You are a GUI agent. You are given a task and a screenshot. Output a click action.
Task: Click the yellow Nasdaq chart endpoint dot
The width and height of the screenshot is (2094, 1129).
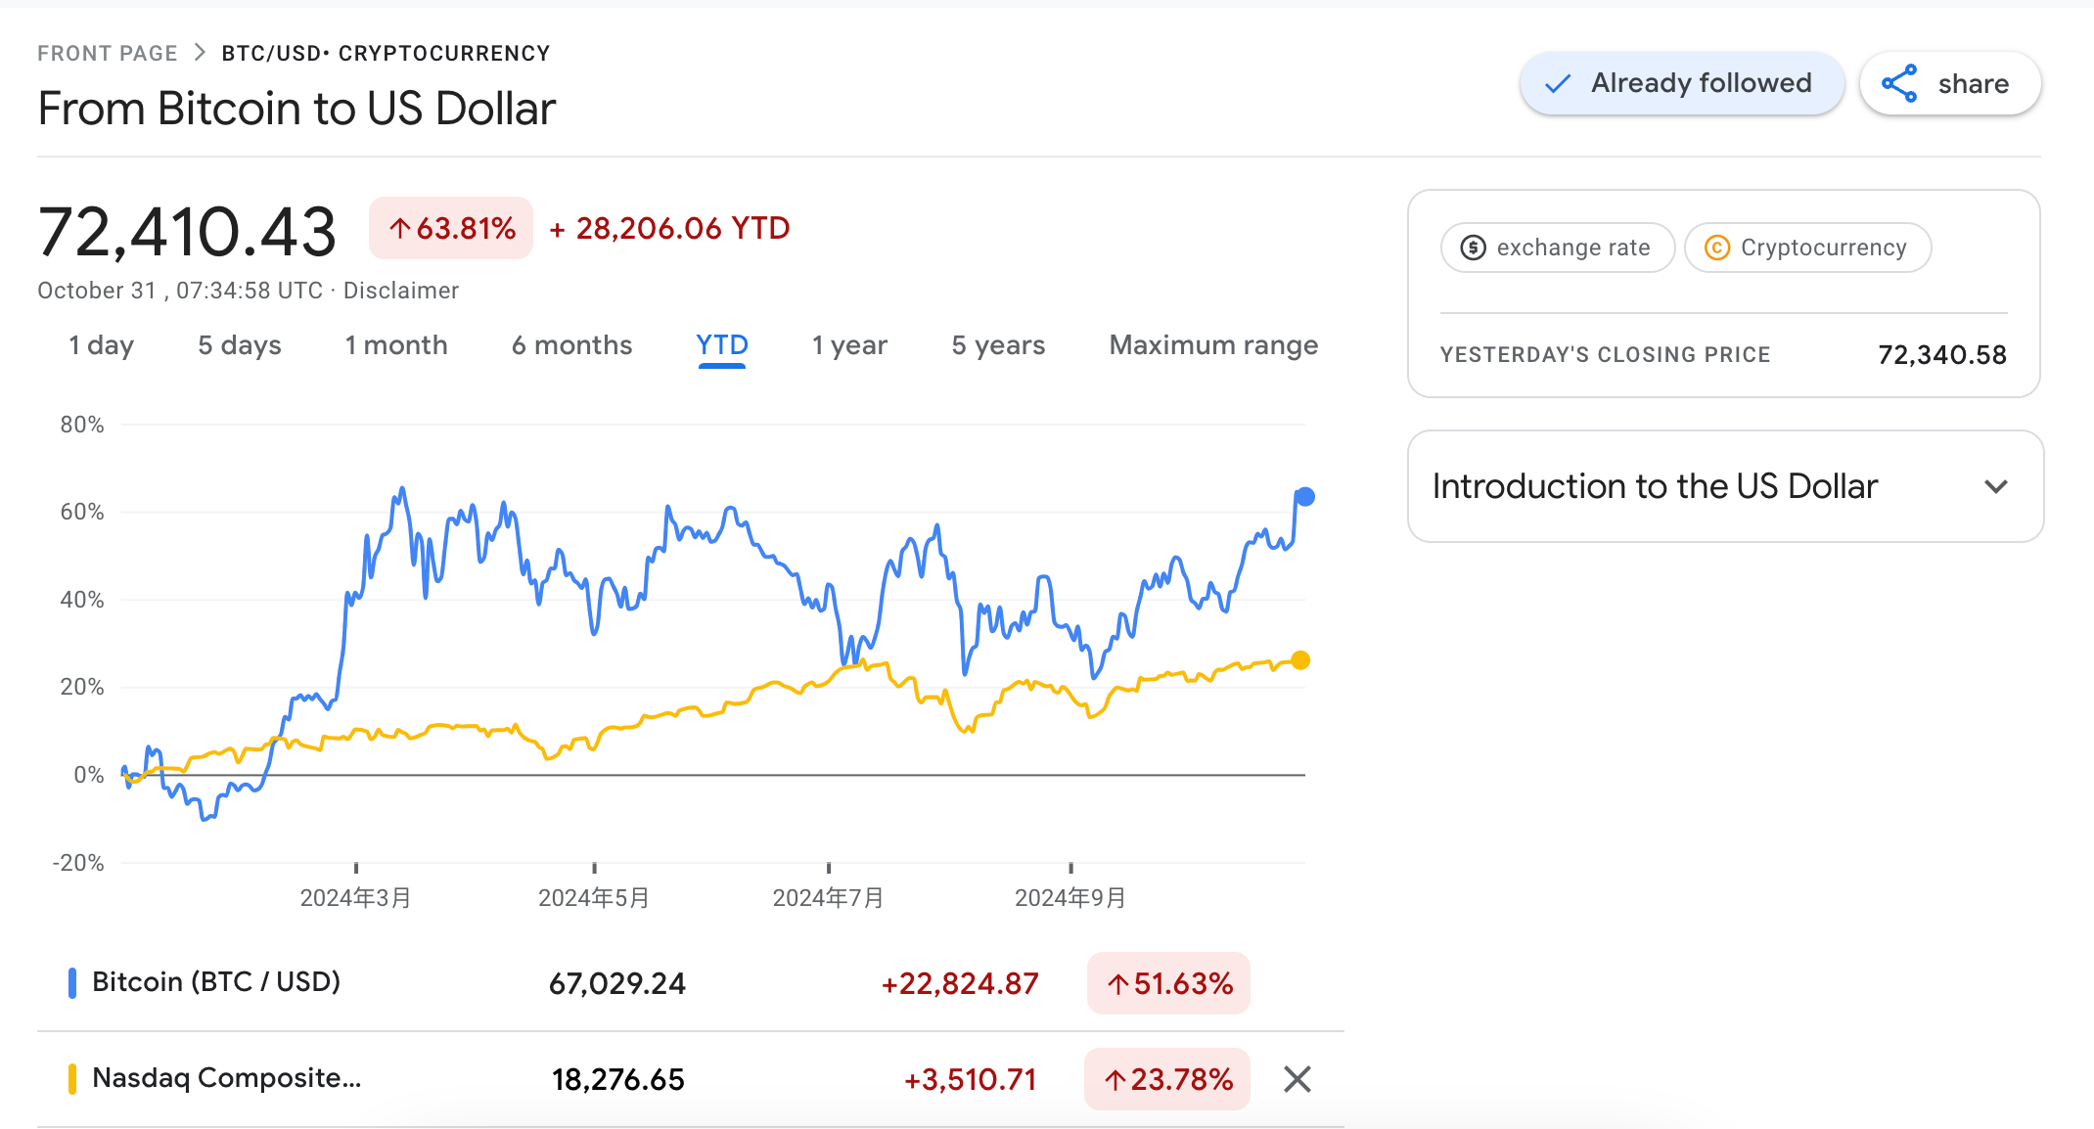pyautogui.click(x=1300, y=660)
